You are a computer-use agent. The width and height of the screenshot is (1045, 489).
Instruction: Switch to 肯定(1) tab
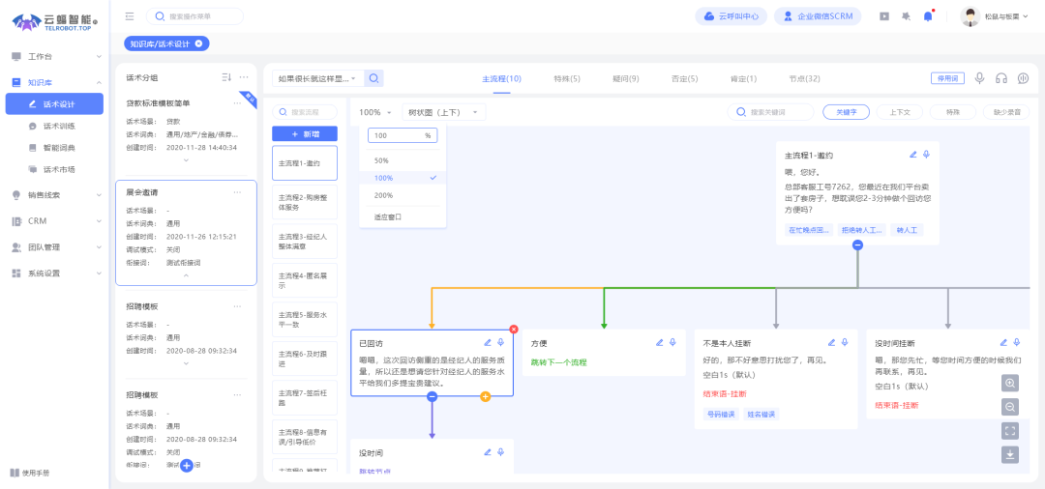click(x=743, y=79)
